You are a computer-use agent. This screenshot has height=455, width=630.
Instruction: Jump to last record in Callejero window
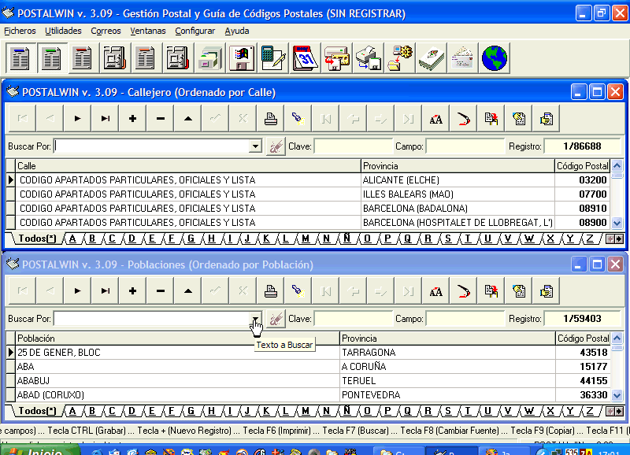(x=106, y=118)
